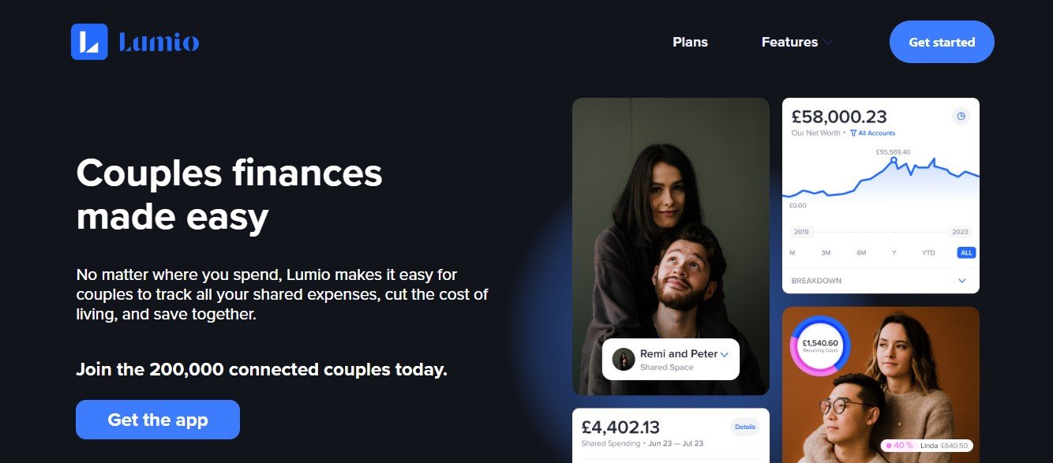Select the 6M time range
The width and height of the screenshot is (1053, 463).
(x=861, y=252)
